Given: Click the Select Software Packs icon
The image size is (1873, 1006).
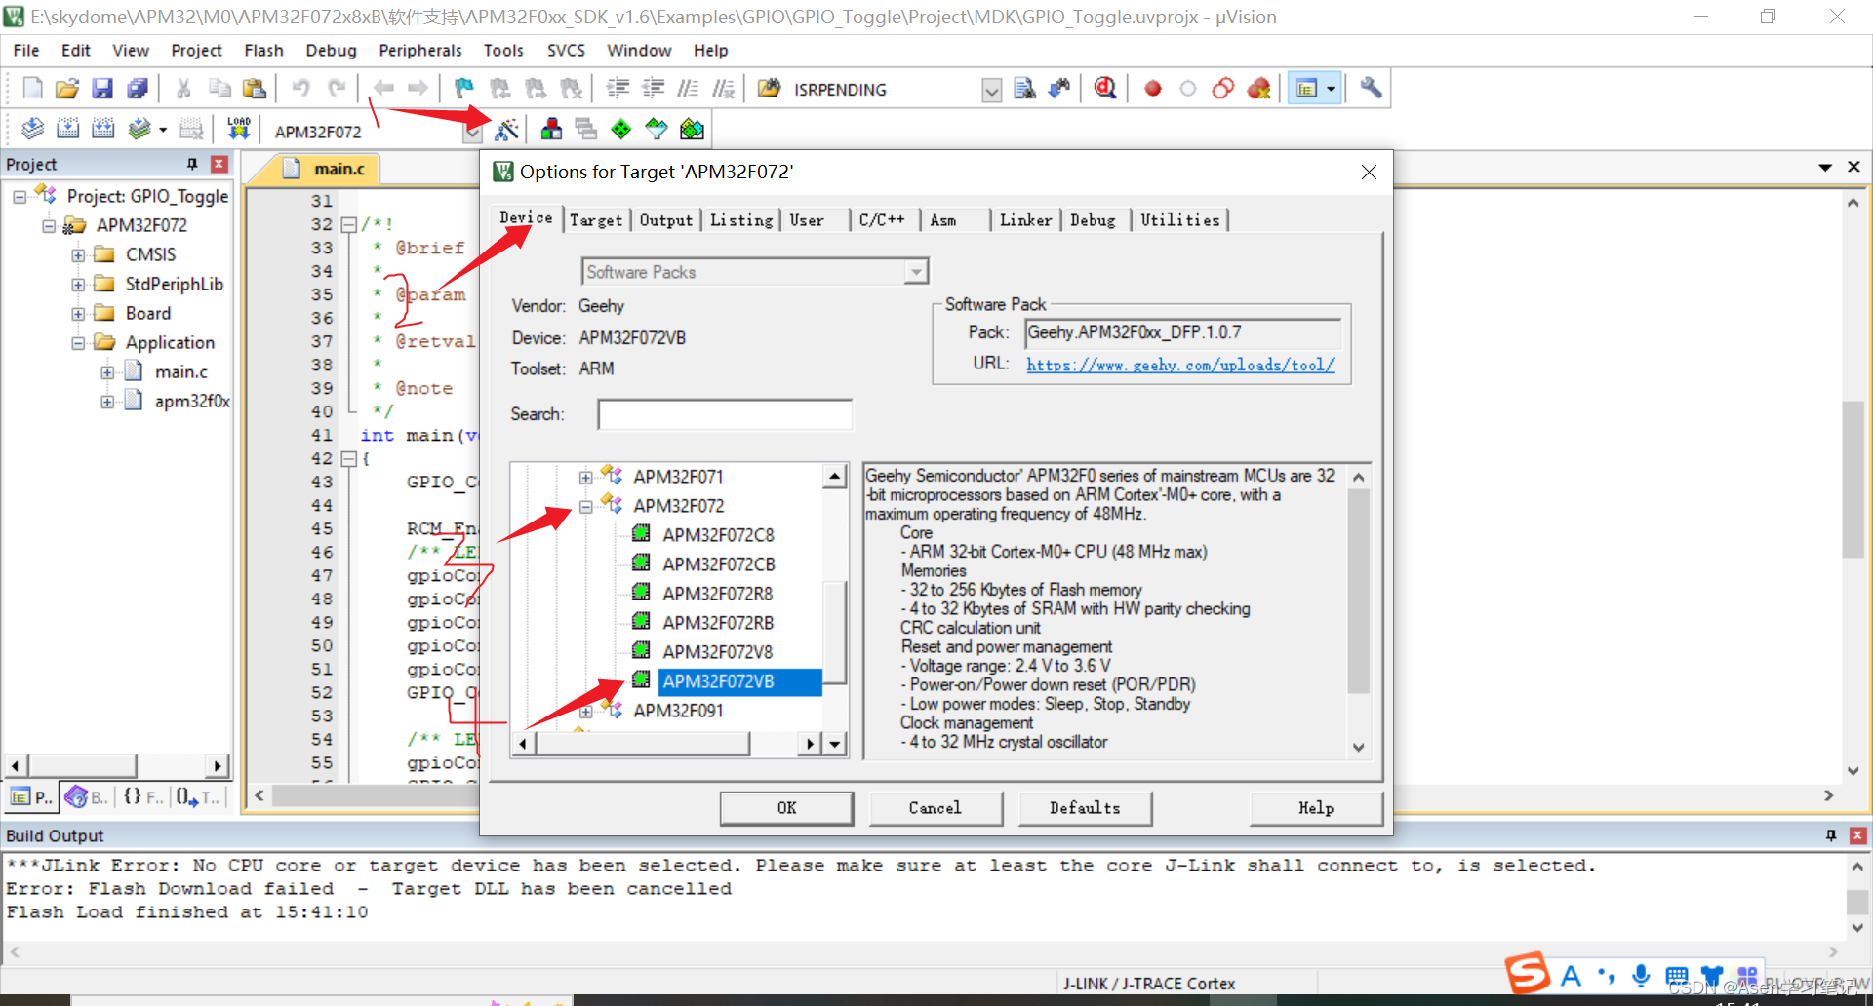Looking at the screenshot, I should [x=657, y=129].
